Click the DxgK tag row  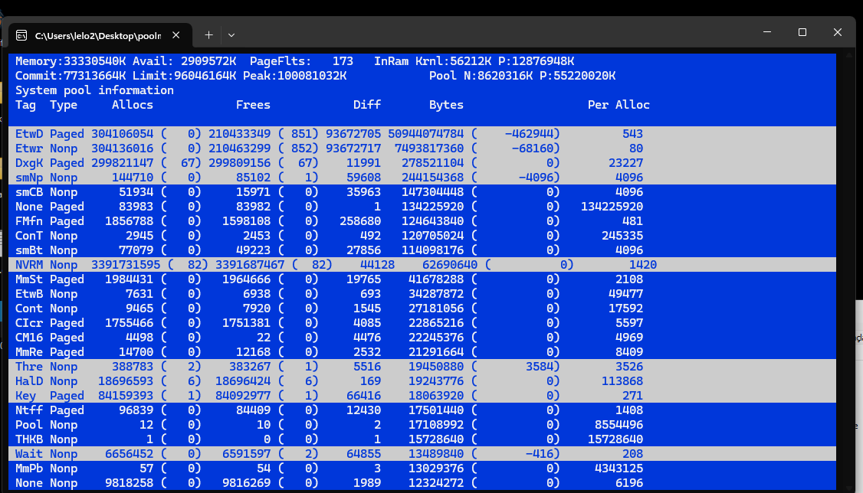pos(422,163)
